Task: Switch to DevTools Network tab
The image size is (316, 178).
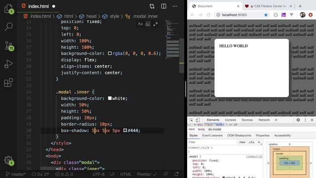Action: (264, 120)
